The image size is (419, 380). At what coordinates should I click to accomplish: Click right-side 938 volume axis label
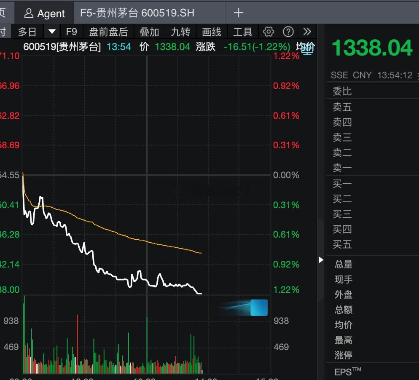281,321
